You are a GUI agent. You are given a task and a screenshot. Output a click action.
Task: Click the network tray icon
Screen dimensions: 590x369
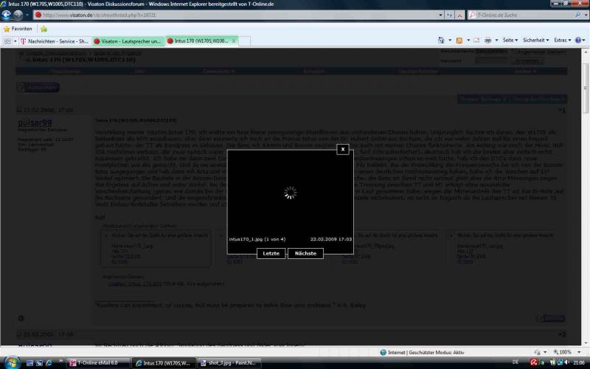(x=560, y=362)
